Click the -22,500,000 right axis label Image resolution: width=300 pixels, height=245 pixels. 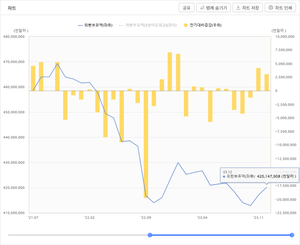286,213
